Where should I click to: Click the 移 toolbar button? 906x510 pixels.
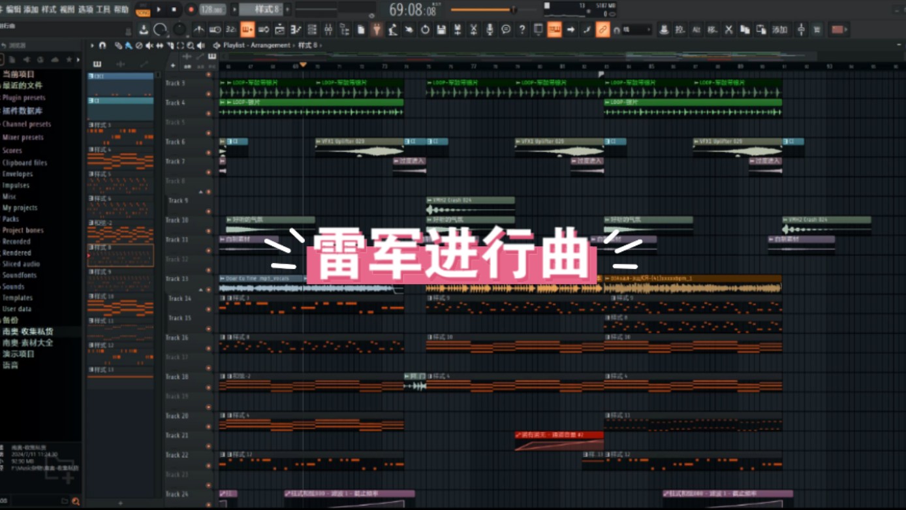(712, 29)
